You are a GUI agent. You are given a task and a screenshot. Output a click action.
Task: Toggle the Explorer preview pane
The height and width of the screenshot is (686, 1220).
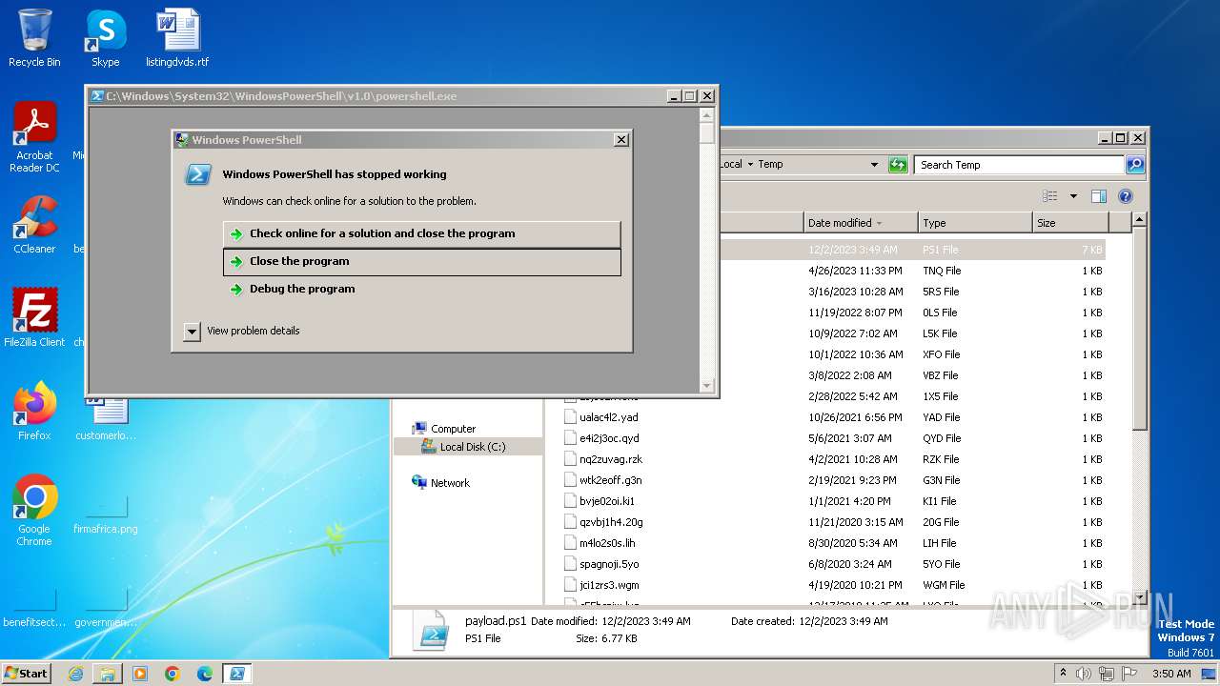coord(1098,196)
